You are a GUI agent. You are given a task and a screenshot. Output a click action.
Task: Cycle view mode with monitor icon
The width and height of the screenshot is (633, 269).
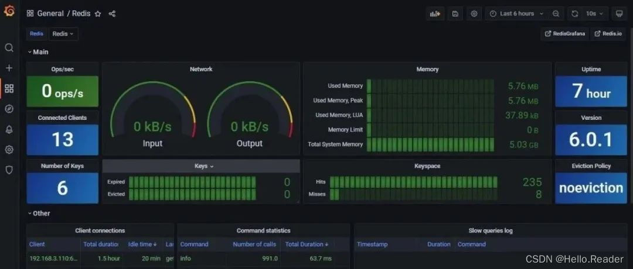tap(619, 13)
